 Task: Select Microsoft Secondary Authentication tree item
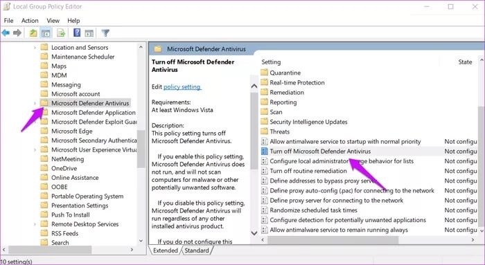click(94, 140)
